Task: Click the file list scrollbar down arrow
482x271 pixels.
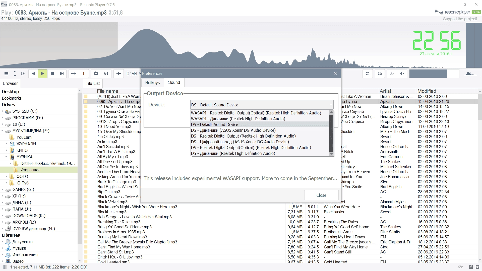Action: (479, 260)
